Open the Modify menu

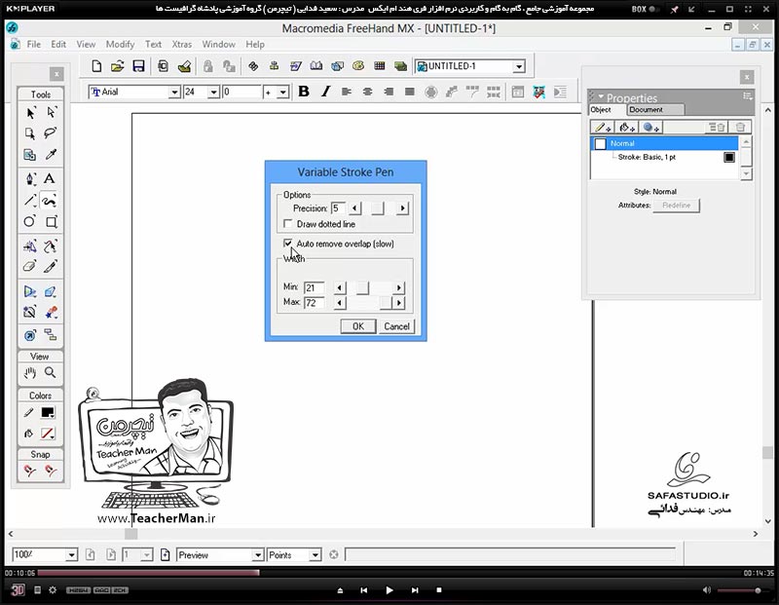pos(120,44)
